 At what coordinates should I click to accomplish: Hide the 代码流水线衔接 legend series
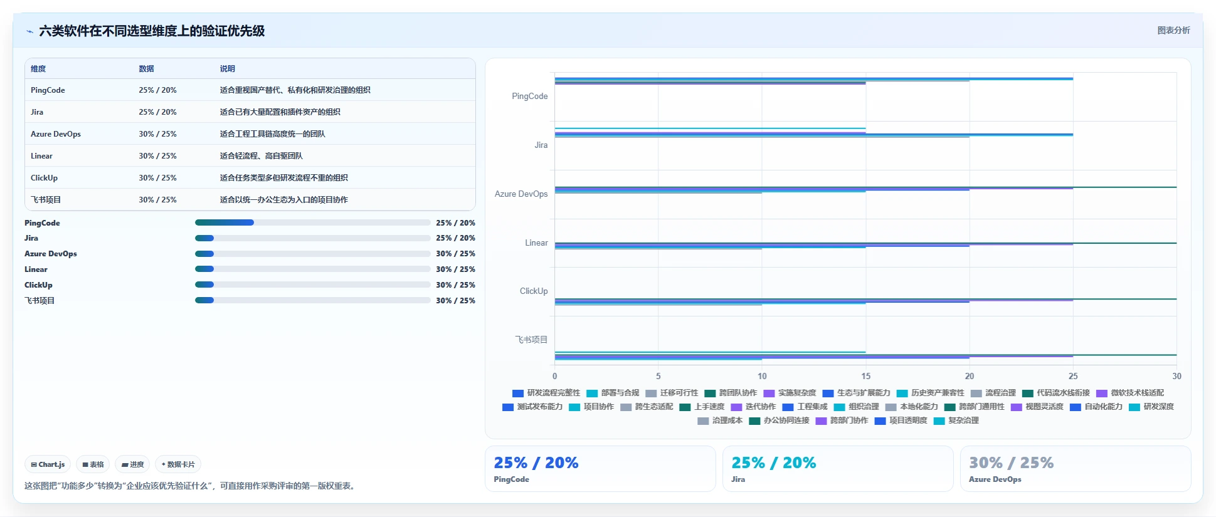tap(1055, 393)
